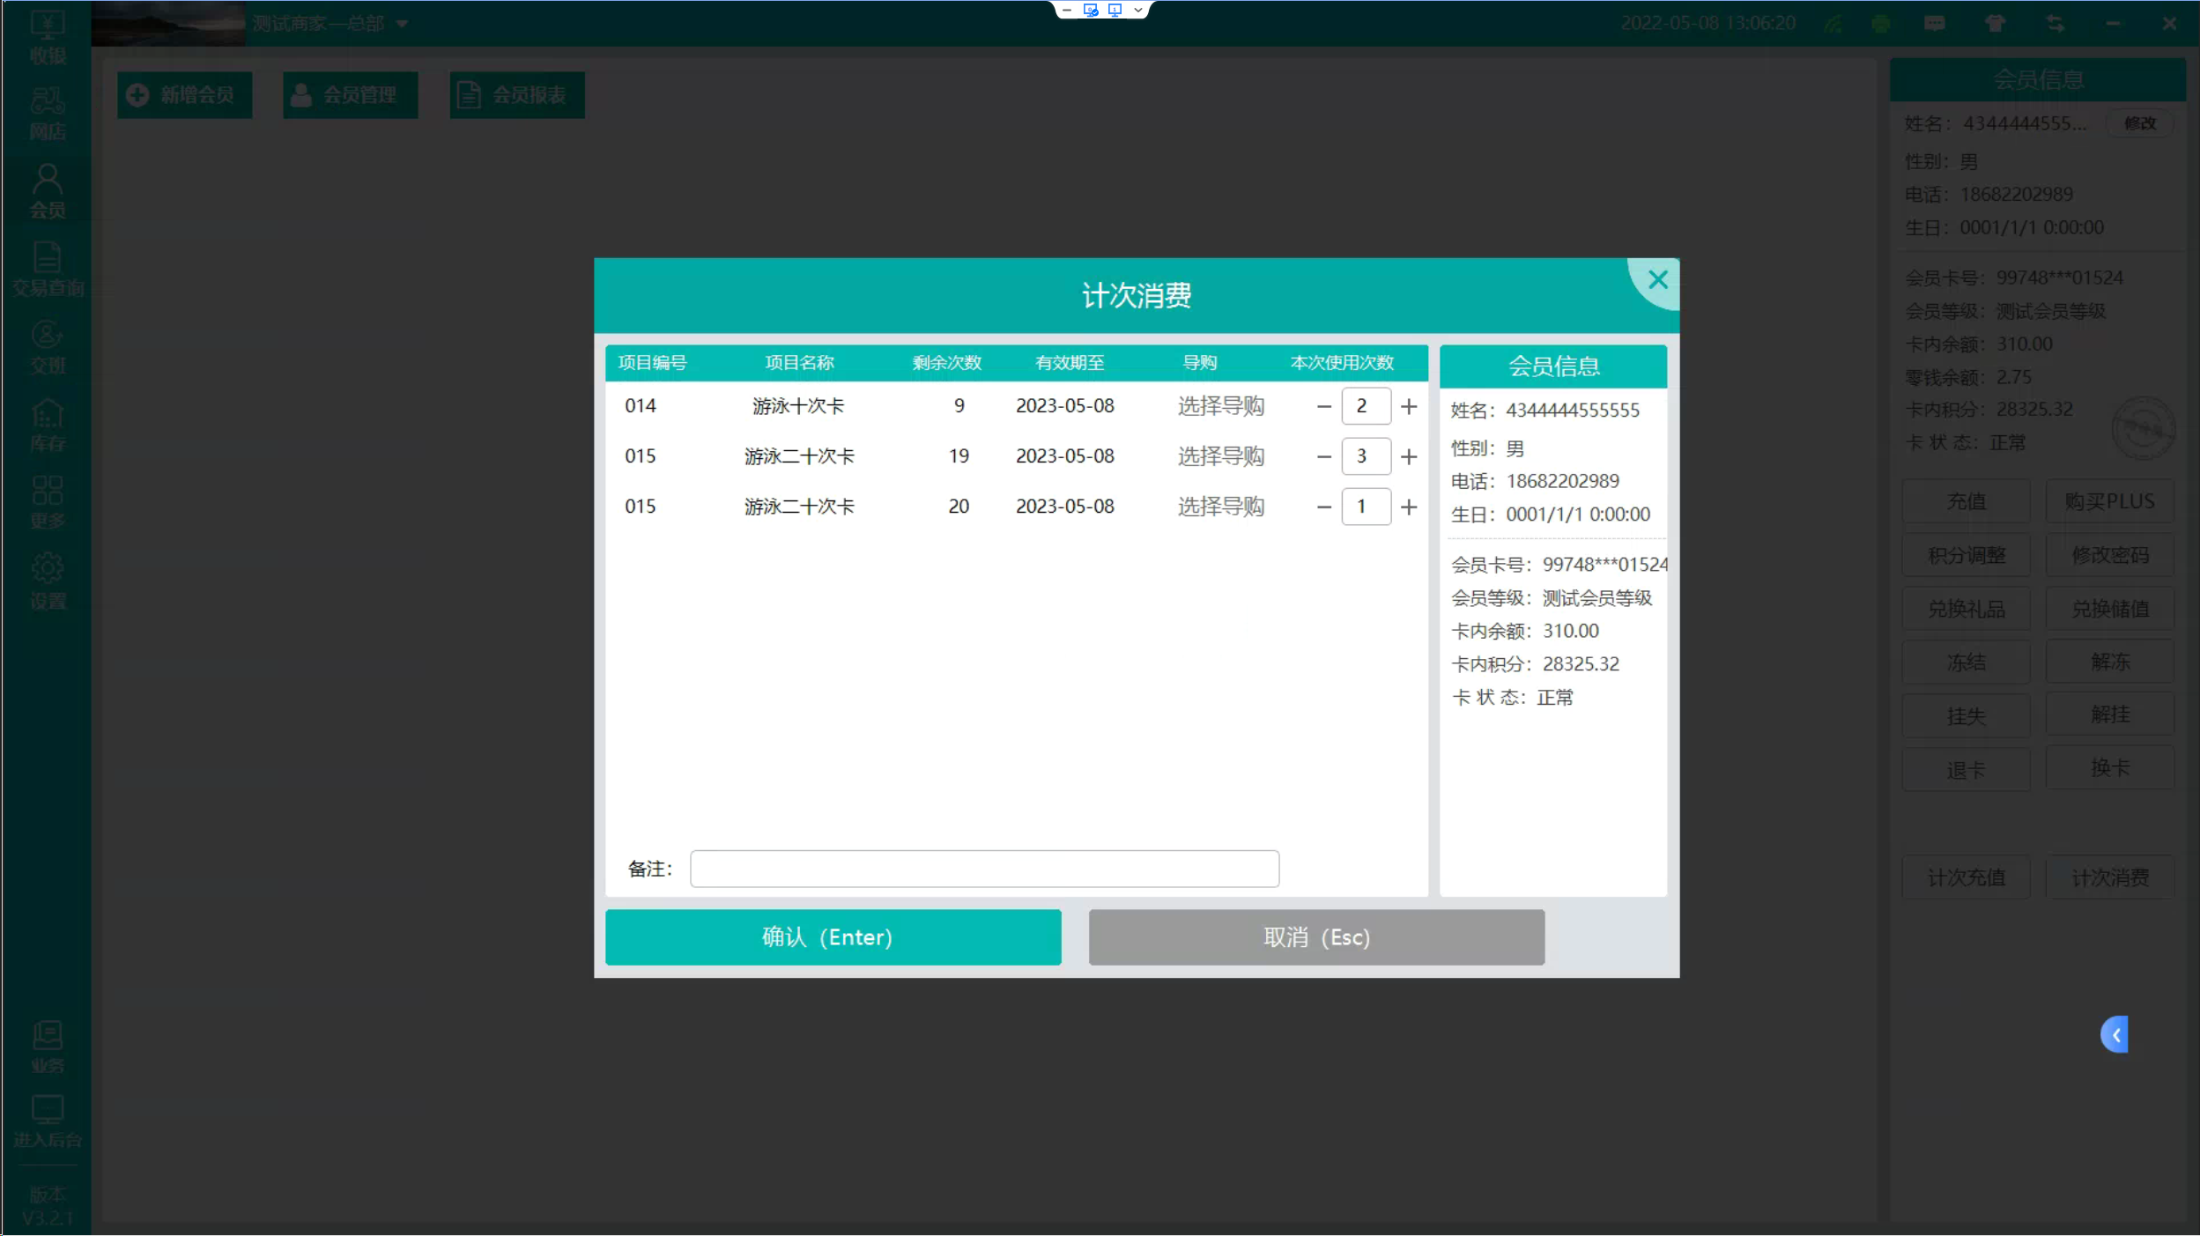The image size is (2200, 1236).
Task: Open 业务 business section in sidebar
Action: [48, 1047]
